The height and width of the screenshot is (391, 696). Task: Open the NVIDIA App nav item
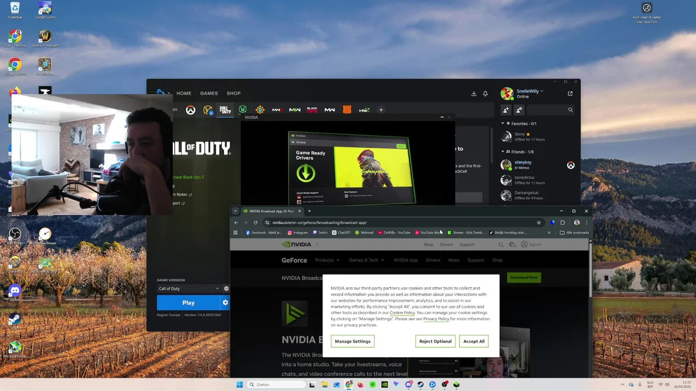[x=406, y=260]
